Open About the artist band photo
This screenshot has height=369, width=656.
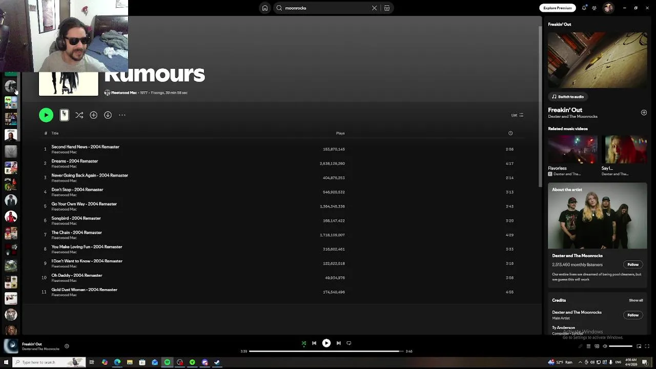pyautogui.click(x=598, y=216)
